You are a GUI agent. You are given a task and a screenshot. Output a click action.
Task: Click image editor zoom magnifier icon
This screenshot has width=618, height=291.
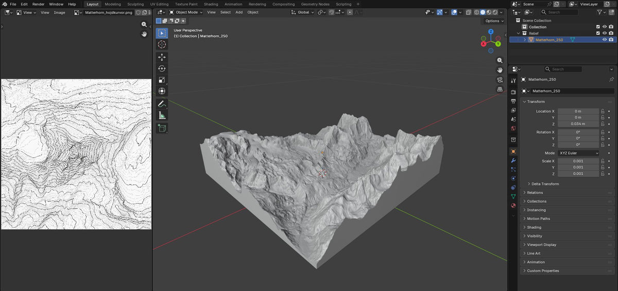click(144, 24)
